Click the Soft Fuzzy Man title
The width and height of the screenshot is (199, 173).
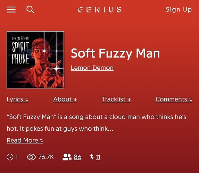115,54
